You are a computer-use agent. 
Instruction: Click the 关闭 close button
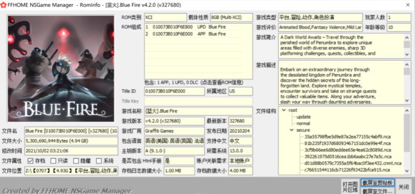pos(403,187)
